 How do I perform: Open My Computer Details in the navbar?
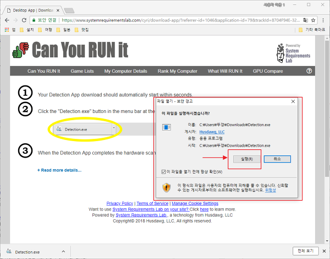125,71
